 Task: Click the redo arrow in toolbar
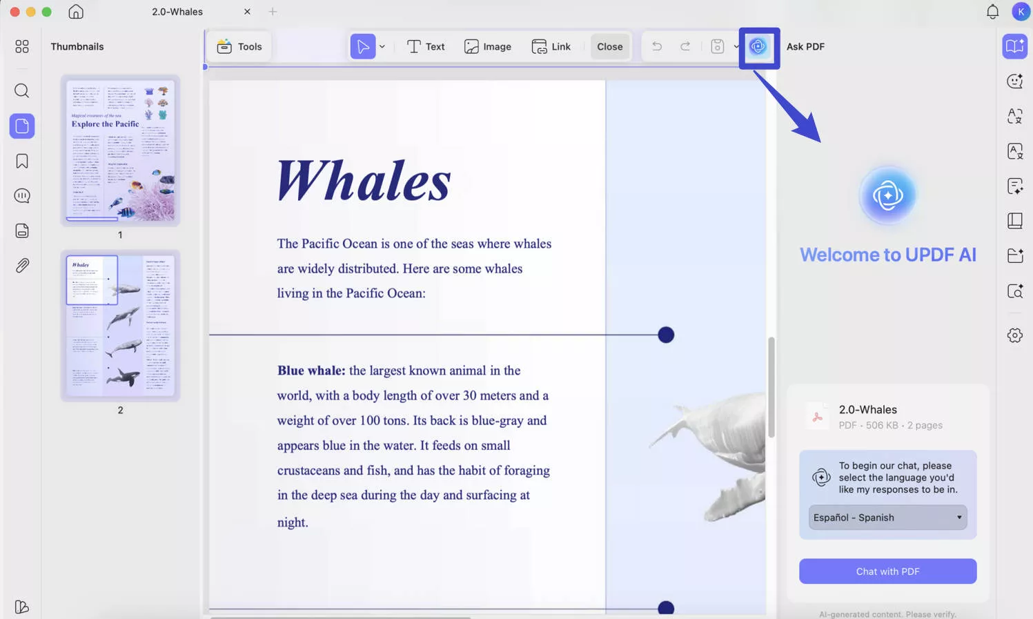coord(685,46)
